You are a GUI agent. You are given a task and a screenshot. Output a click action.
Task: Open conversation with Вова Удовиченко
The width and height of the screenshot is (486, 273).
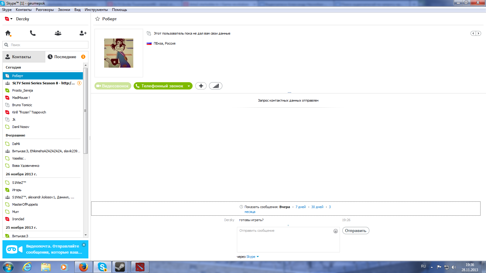click(43, 166)
